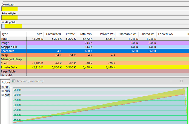189x124 pixels.
Task: Select the Private Data row
Action: point(95,67)
